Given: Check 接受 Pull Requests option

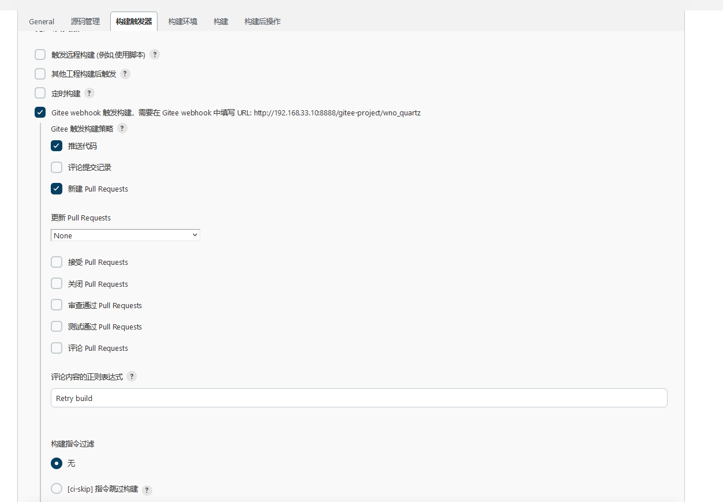Looking at the screenshot, I should point(57,262).
